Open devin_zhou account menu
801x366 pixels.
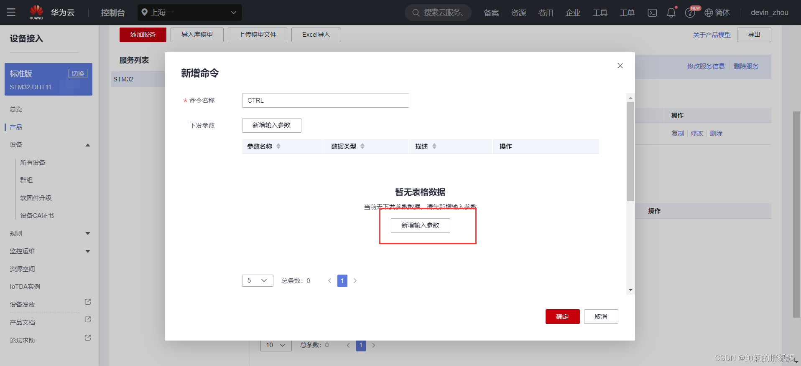click(x=770, y=13)
